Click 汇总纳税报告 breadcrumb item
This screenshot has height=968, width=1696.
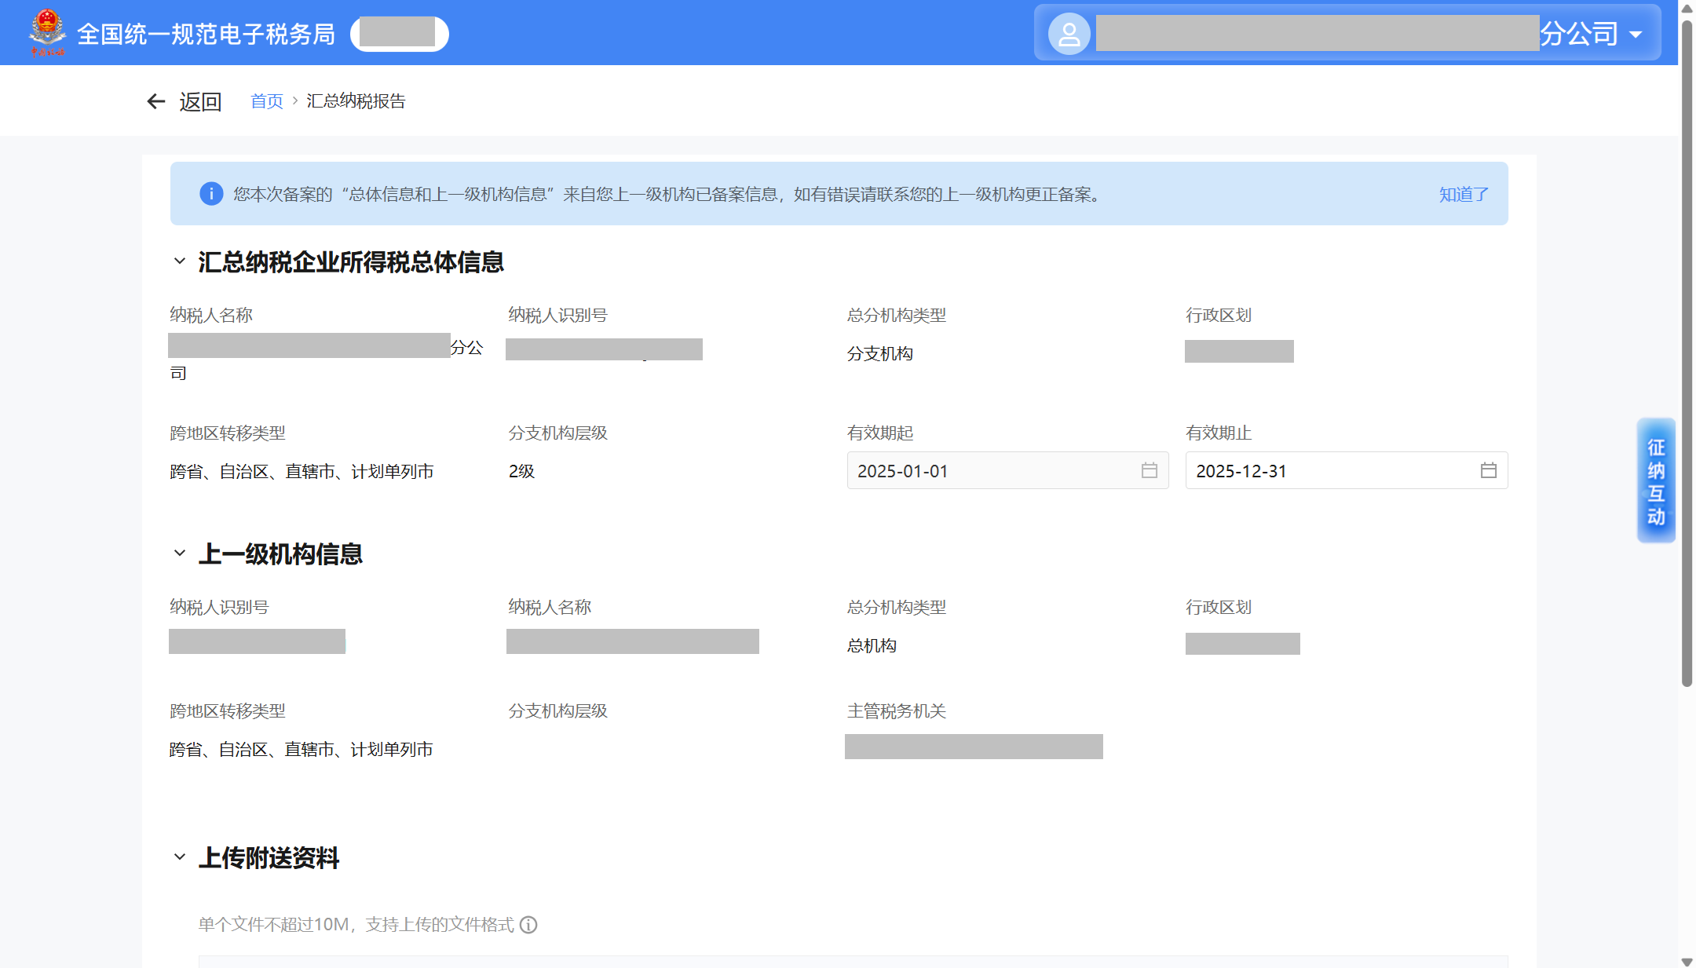point(356,101)
